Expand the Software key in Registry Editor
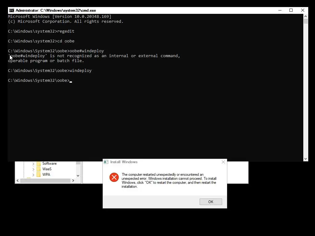The width and height of the screenshot is (315, 236). (33, 164)
